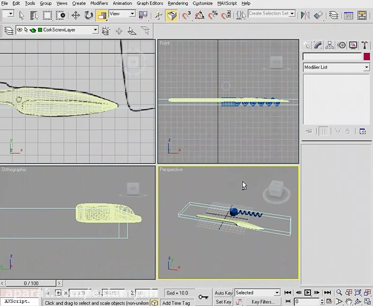Switch to the Display command panel tab

(x=353, y=45)
